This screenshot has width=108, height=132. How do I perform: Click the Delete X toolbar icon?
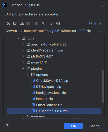(43, 23)
